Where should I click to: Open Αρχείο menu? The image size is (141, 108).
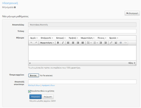pos(34,38)
